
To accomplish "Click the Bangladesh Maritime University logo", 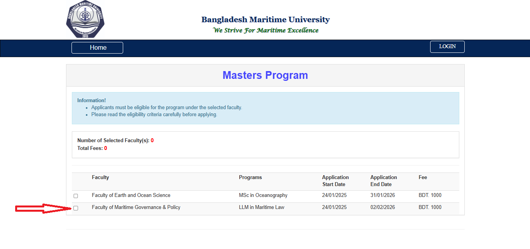I will (85, 19).
